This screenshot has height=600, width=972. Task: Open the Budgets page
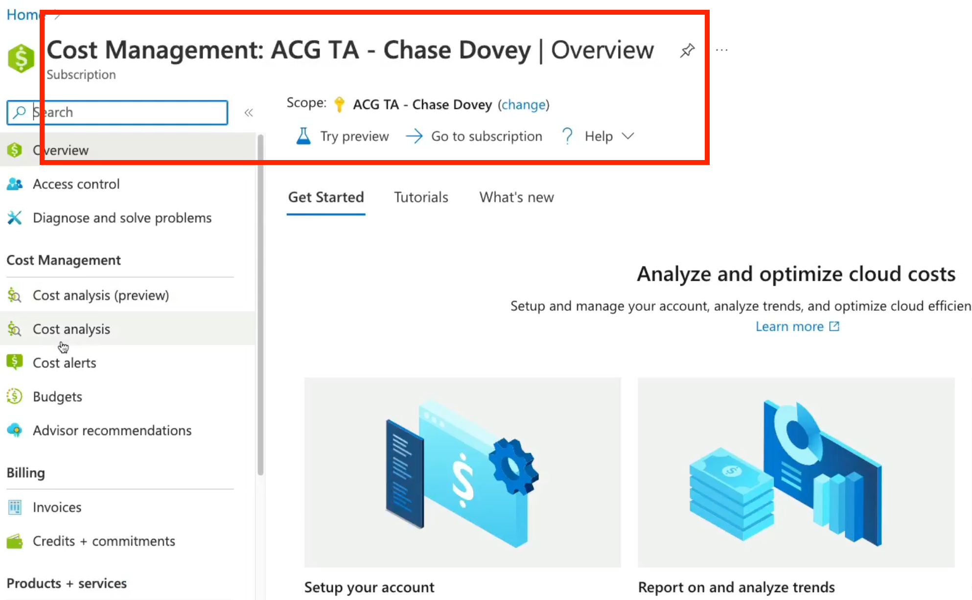[x=127, y=396]
